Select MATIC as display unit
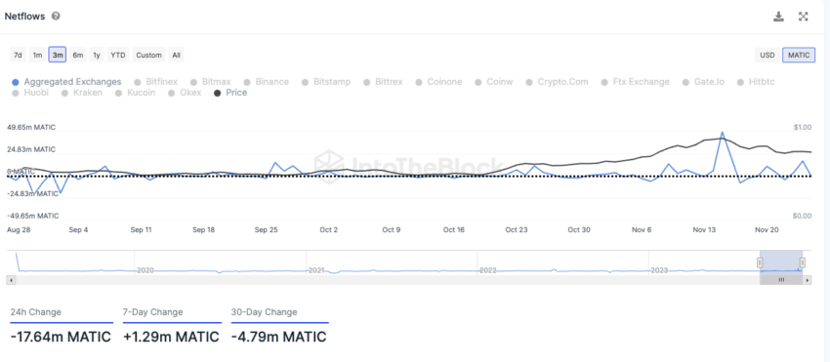Viewport: 830px width, 362px height. pos(799,55)
